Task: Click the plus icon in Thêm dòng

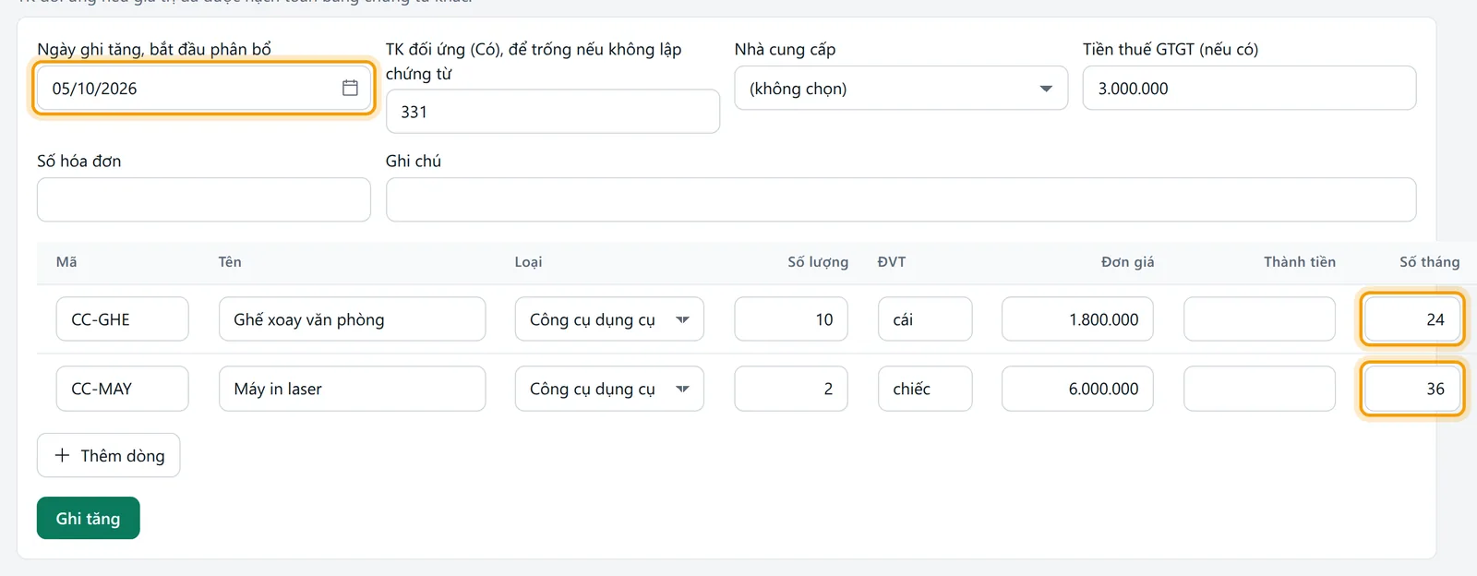Action: [62, 455]
